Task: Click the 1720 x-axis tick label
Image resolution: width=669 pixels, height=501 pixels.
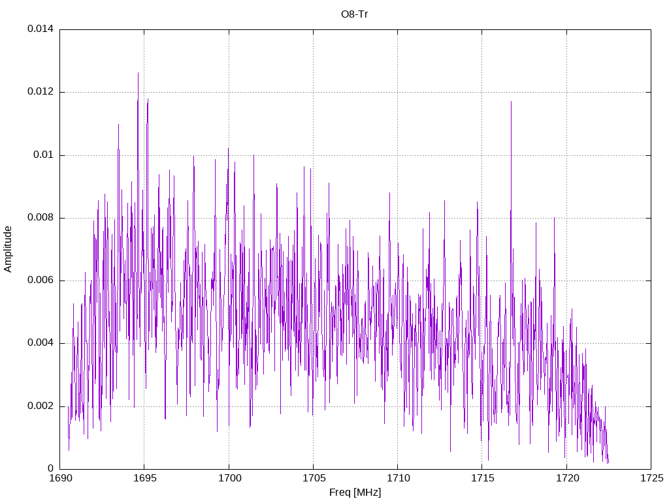Action: point(568,478)
